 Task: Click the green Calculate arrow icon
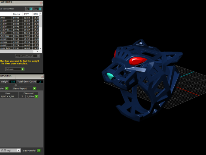(x=23, y=69)
